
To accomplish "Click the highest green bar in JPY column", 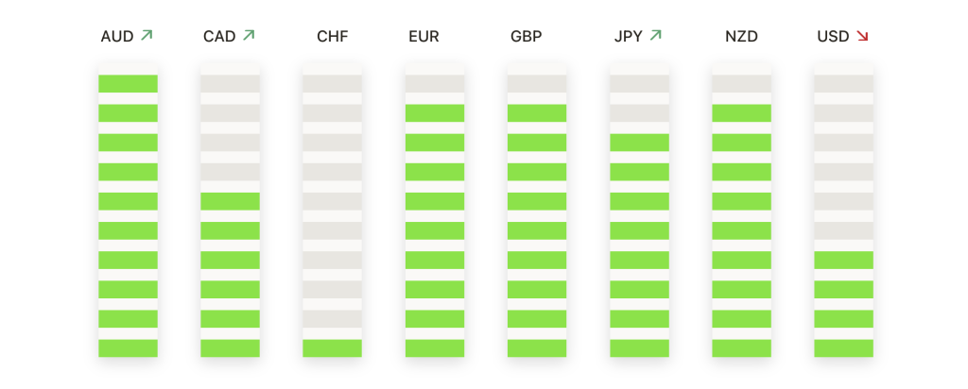I will point(639,143).
